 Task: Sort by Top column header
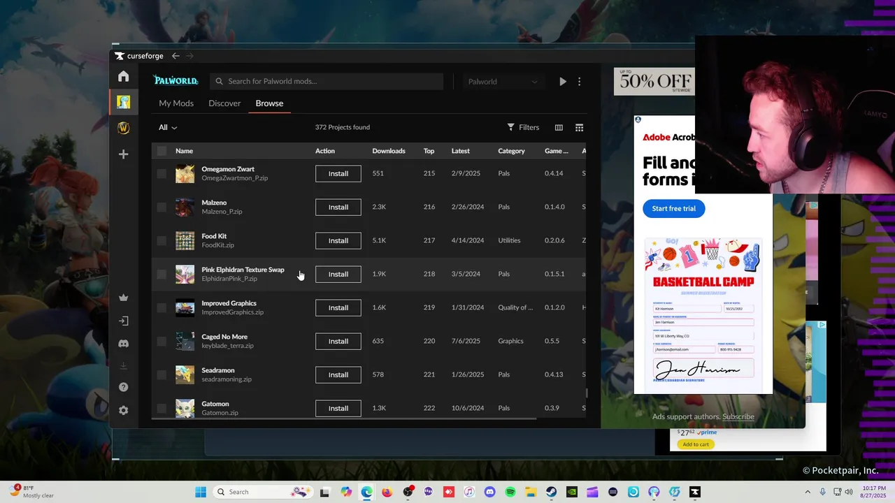tap(429, 151)
